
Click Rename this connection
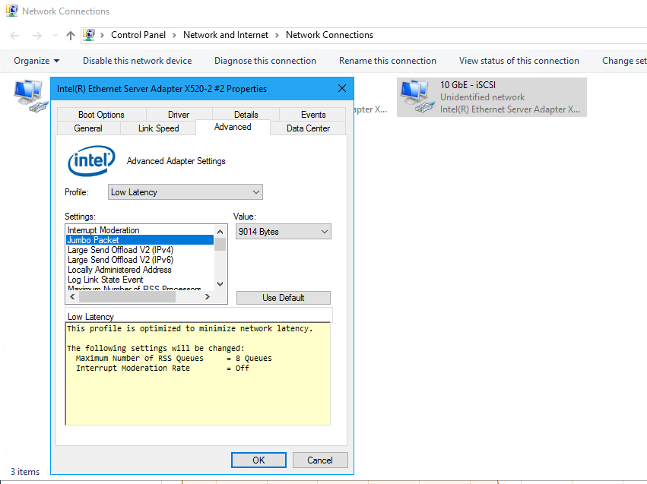[x=388, y=61]
